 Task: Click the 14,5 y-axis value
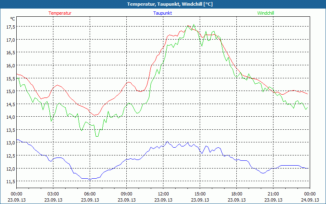pyautogui.click(x=11, y=104)
